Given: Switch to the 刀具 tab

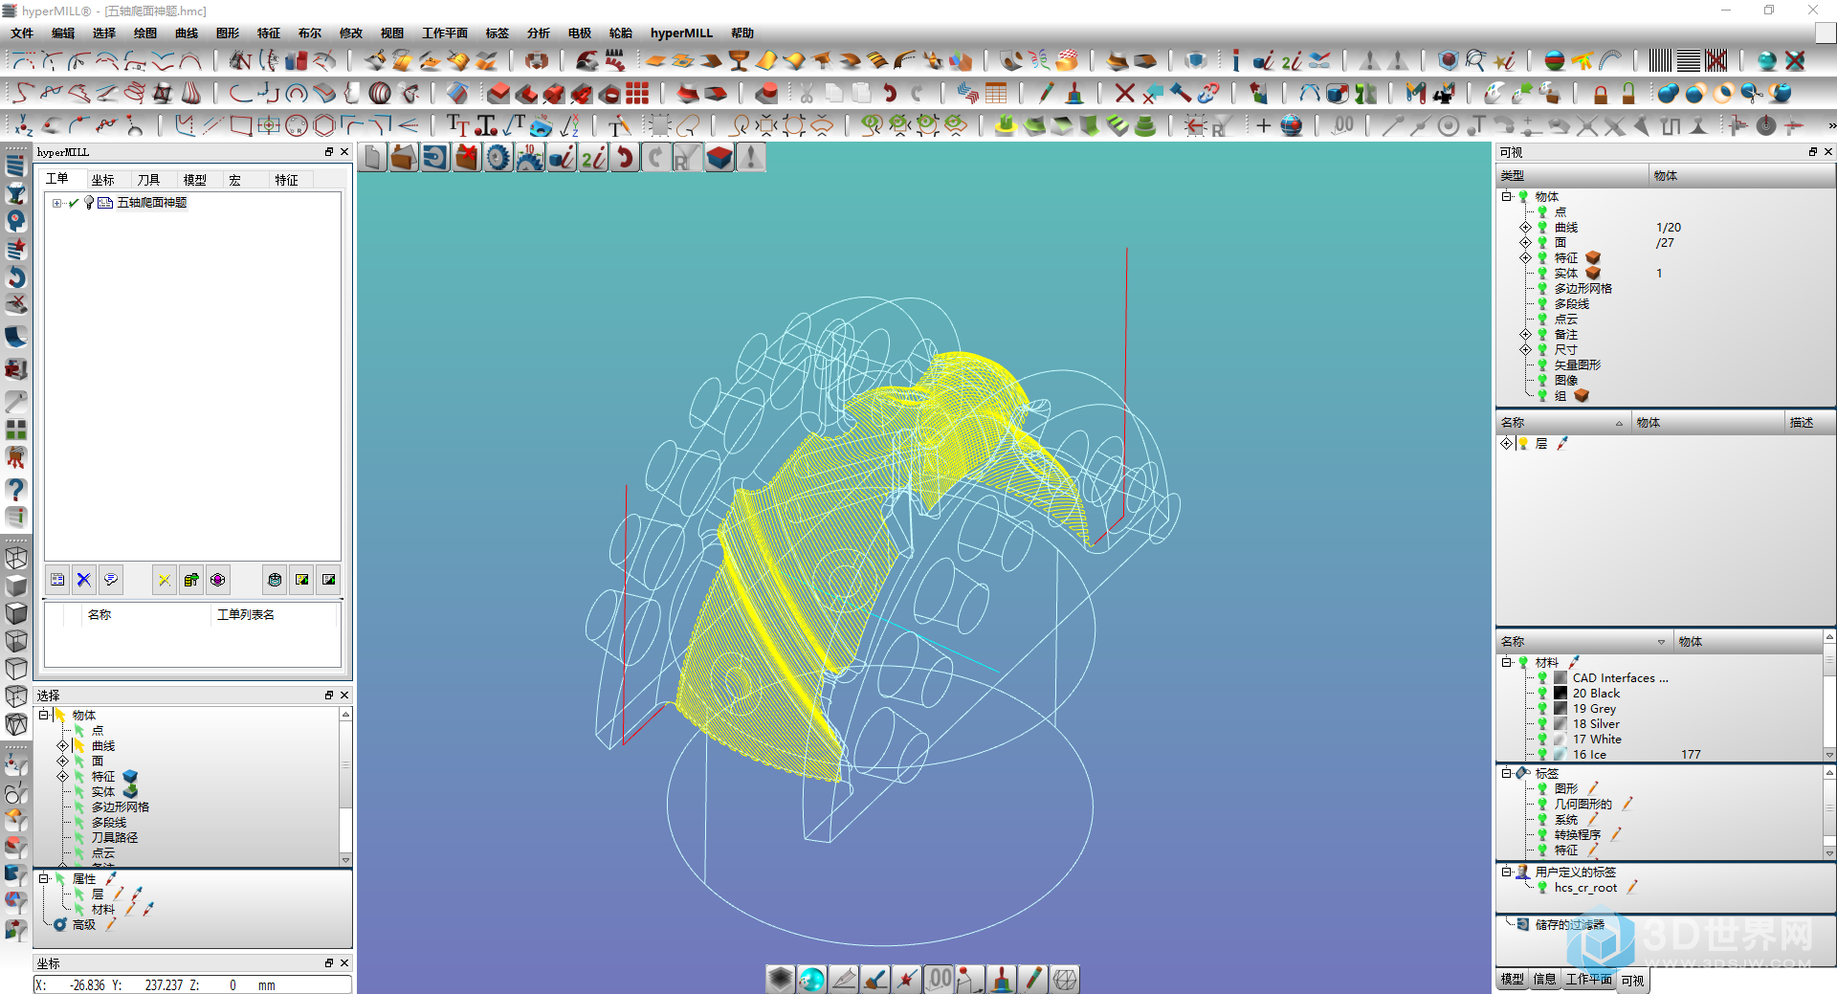Looking at the screenshot, I should click(x=148, y=180).
